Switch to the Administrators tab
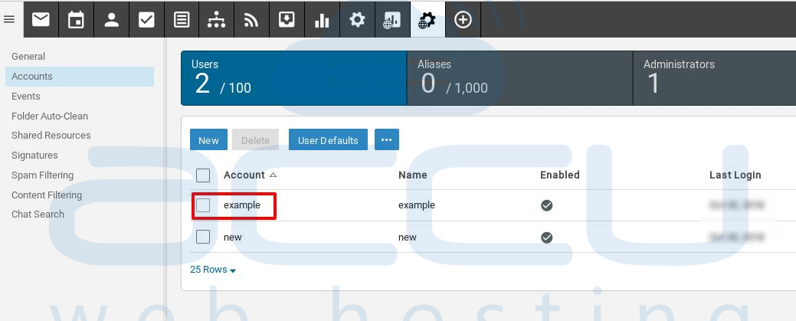 click(x=715, y=78)
